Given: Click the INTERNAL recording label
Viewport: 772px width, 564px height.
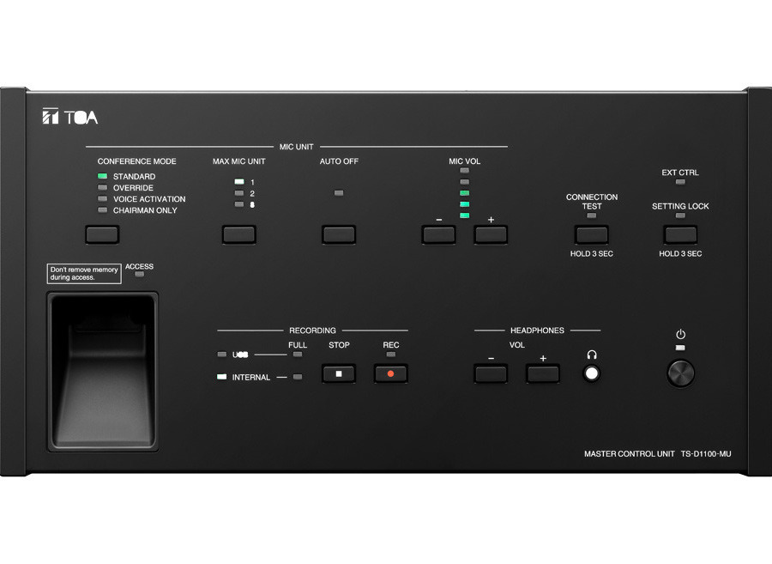Looking at the screenshot, I should click(251, 378).
